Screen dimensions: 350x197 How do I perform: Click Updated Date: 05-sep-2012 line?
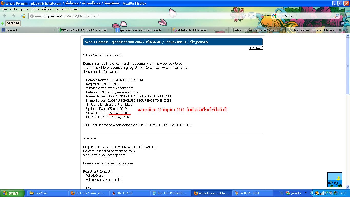point(106,109)
